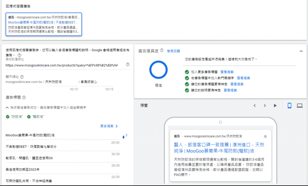This screenshot has height=186, width=308.
Task: Click keyword chip "防蚊液"
Action: (x=17, y=117)
